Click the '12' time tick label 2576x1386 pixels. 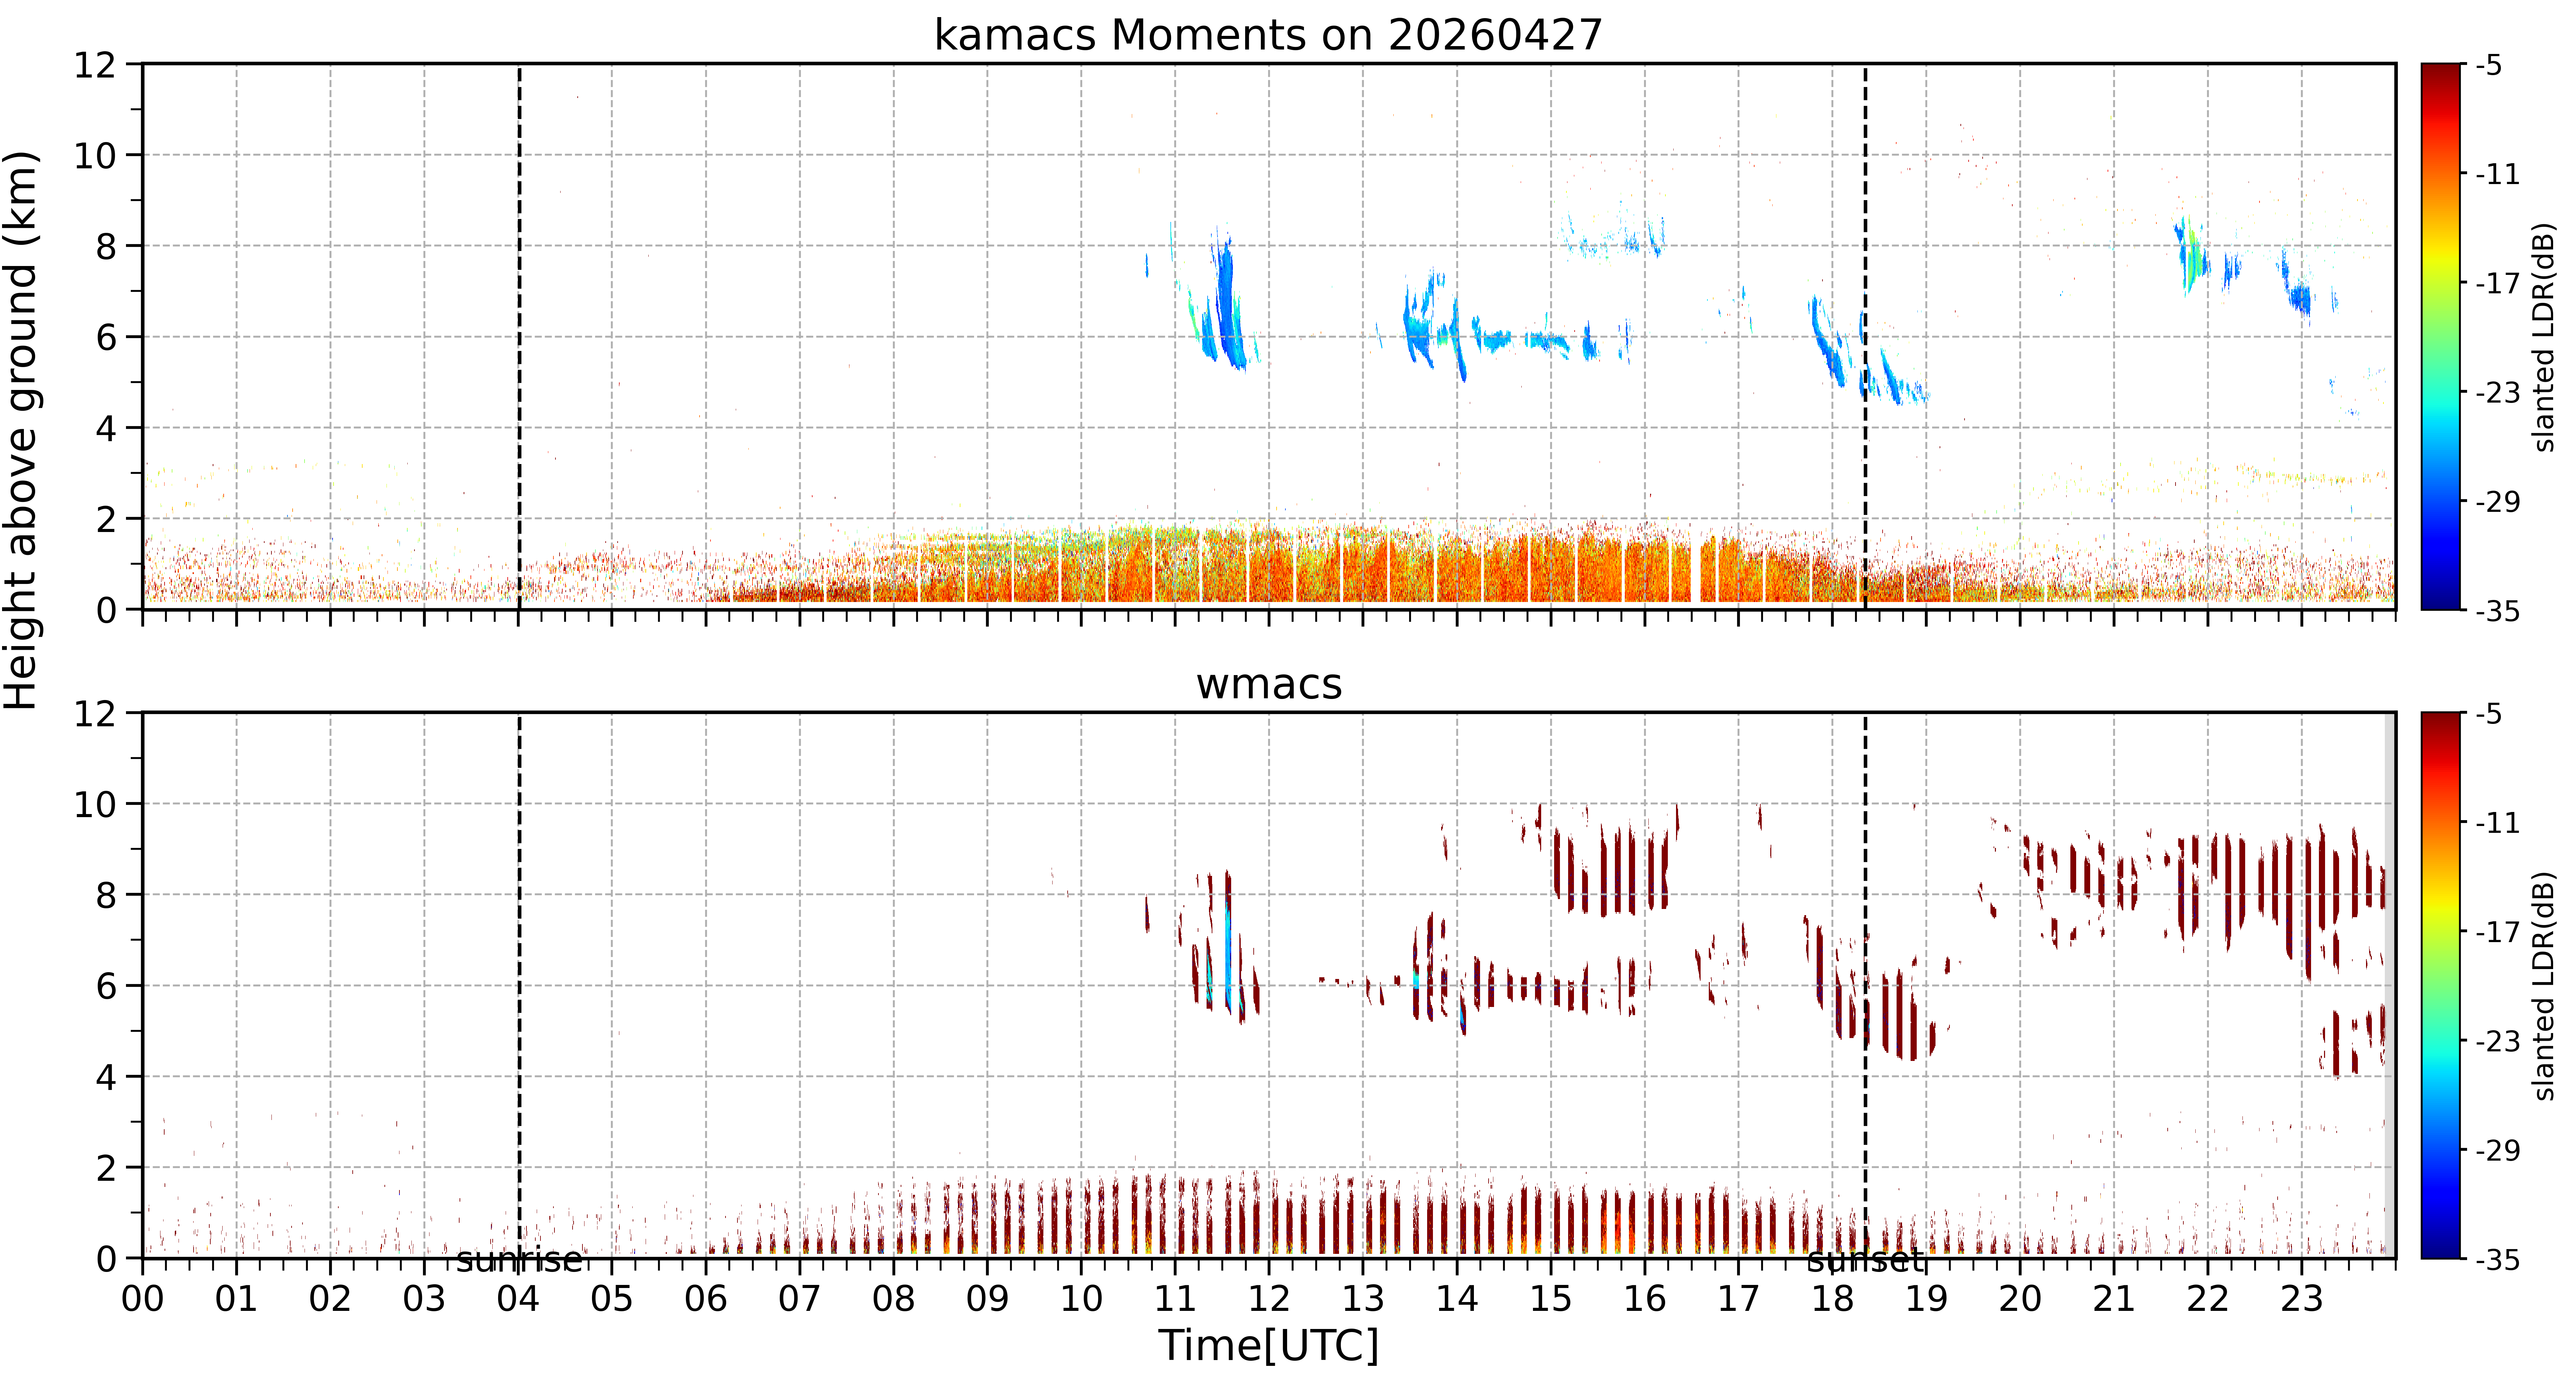(1269, 1299)
